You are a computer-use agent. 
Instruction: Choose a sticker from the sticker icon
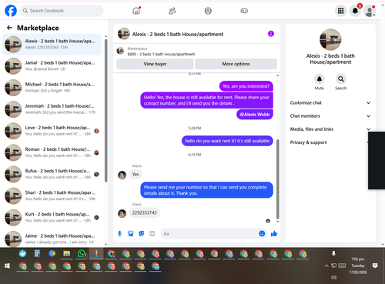[x=142, y=234]
